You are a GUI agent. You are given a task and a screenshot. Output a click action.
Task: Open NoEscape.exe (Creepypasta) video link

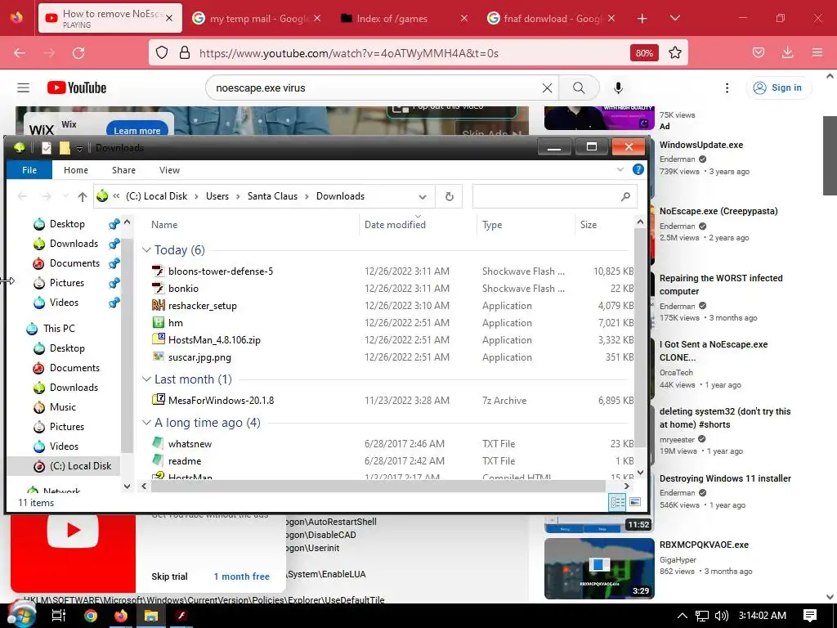(718, 211)
